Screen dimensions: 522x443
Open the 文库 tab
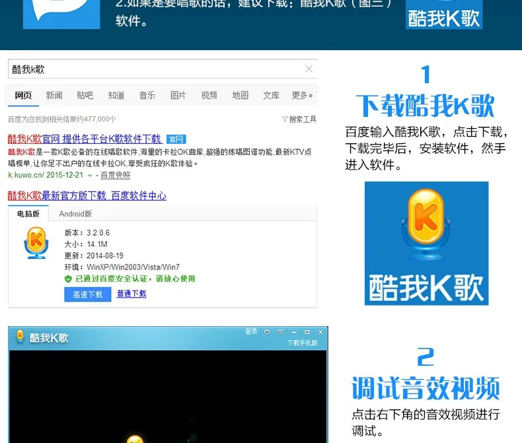click(272, 96)
